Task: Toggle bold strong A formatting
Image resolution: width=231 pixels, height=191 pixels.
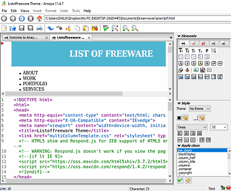Action: pos(181,64)
